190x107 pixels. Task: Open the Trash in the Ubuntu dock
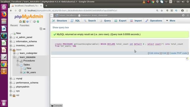(4, 103)
